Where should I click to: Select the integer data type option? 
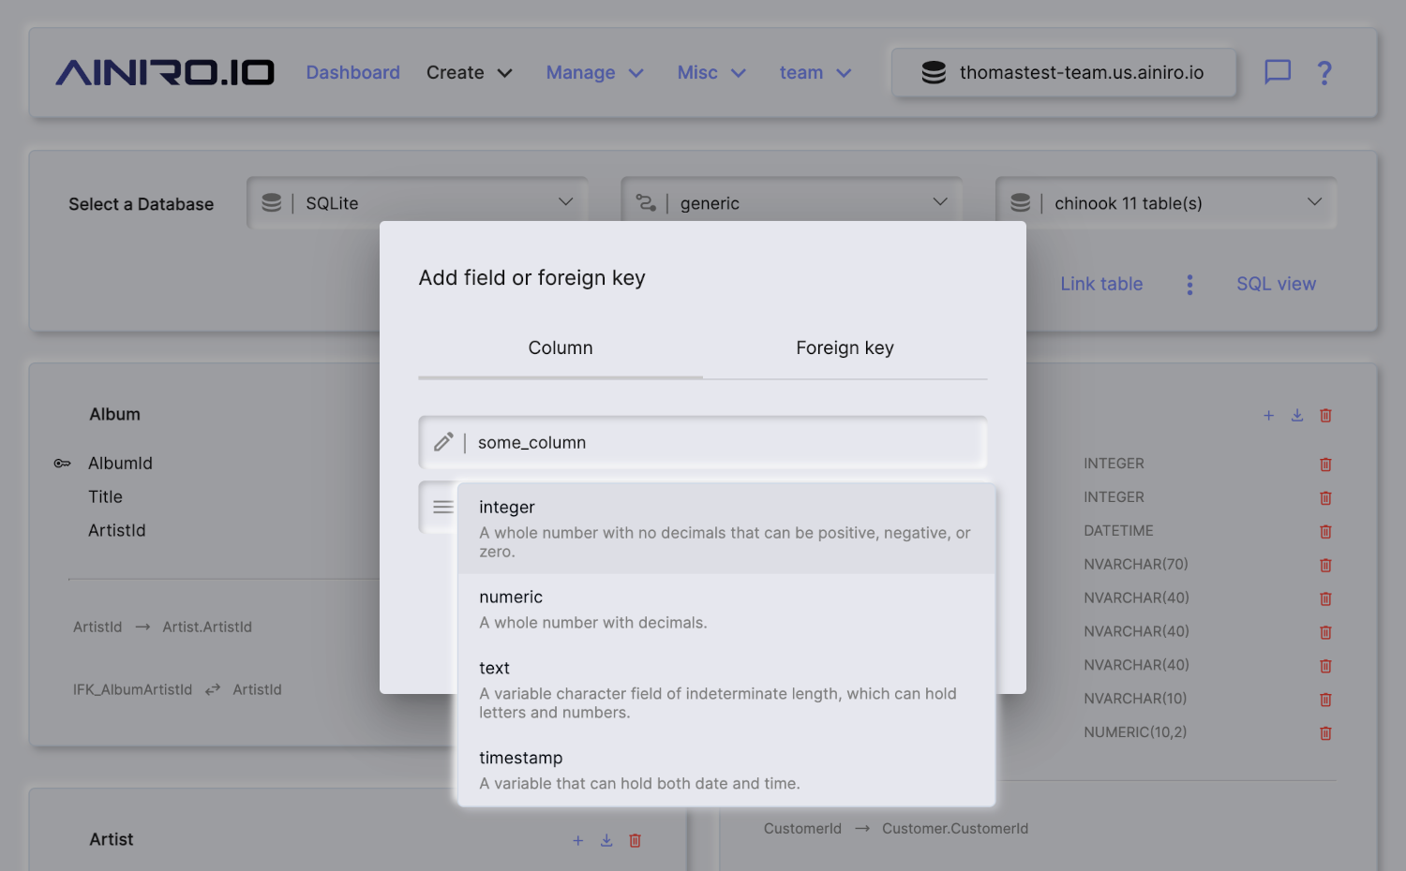[725, 528]
